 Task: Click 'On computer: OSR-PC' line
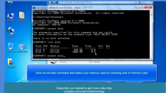click(47, 25)
